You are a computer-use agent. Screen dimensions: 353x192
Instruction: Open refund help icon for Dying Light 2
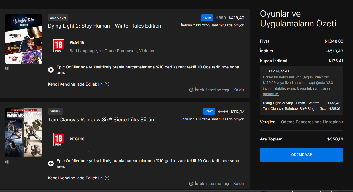tap(107, 84)
